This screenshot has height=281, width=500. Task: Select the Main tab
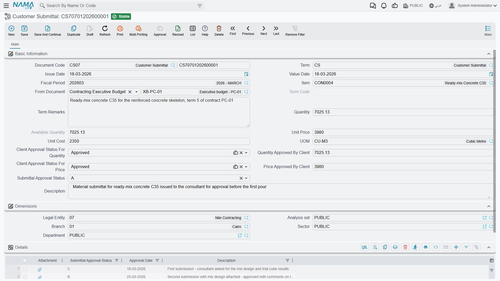[15, 44]
